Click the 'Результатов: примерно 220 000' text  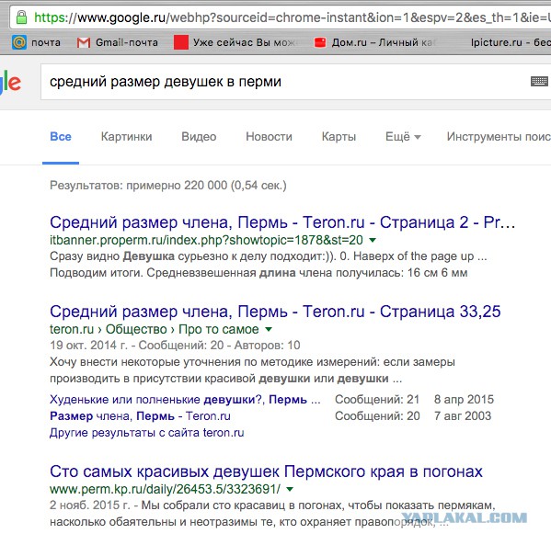pos(168,185)
